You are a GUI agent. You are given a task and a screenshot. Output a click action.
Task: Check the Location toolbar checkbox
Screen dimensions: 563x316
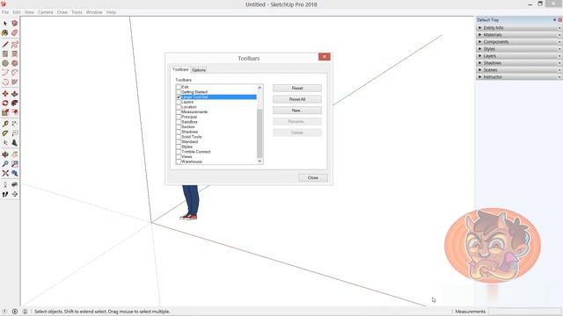(179, 107)
